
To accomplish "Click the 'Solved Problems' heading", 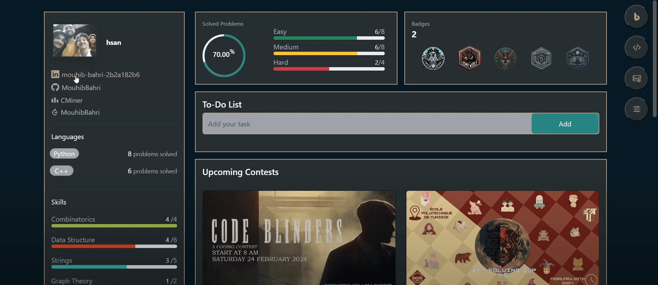I will coord(223,24).
